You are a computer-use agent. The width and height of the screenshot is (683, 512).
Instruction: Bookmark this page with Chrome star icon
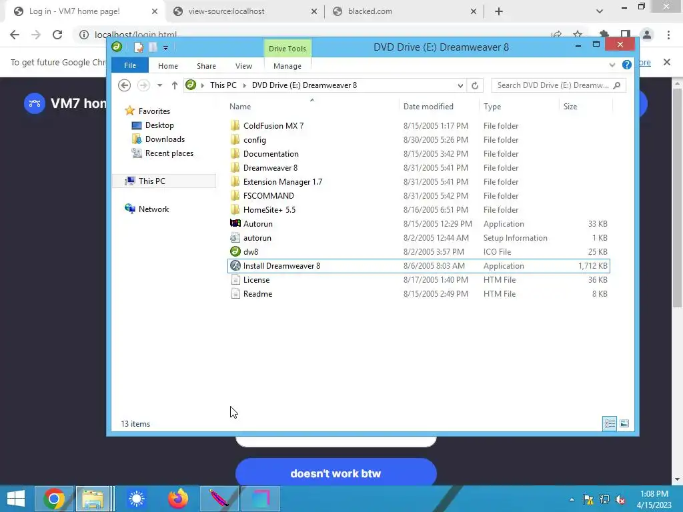coord(578,35)
